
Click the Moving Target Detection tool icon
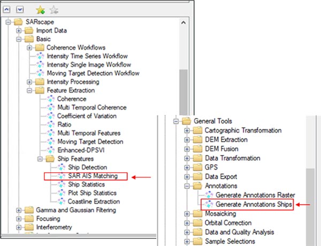tap(51, 142)
